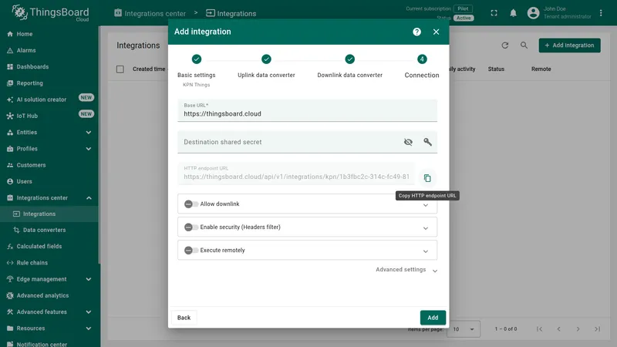The image size is (617, 347).
Task: Click the Status column header
Action: tap(496, 69)
